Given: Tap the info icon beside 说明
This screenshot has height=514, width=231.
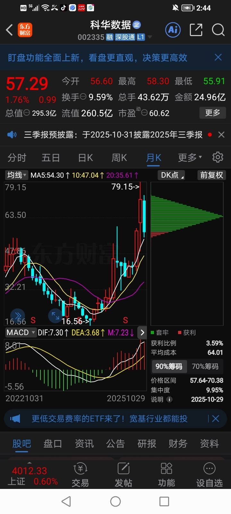Looking at the screenshot, I should click(169, 399).
